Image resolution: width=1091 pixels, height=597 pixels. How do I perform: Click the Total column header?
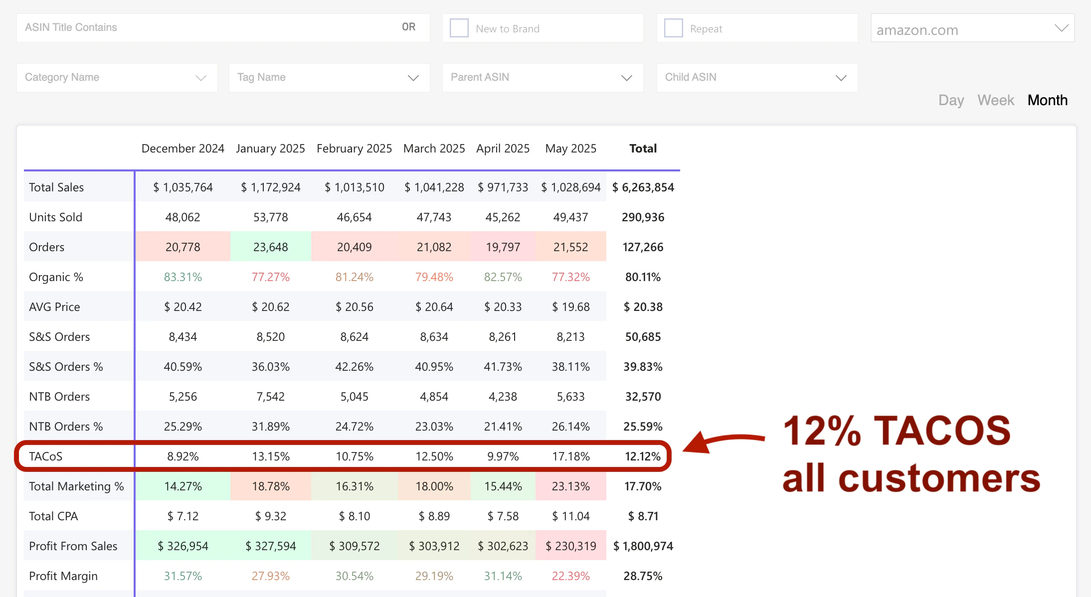tap(643, 149)
